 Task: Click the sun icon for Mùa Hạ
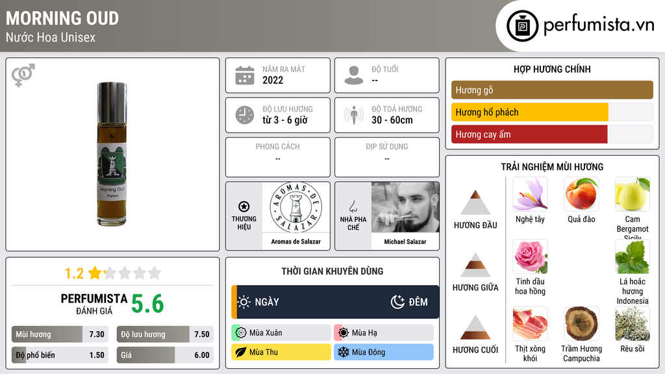tap(344, 333)
